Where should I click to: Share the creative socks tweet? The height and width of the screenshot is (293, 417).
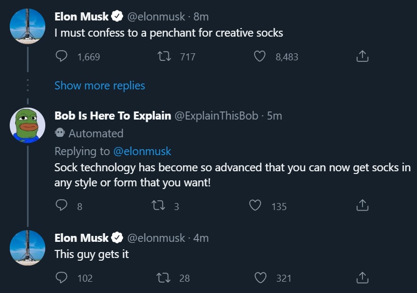(x=362, y=56)
